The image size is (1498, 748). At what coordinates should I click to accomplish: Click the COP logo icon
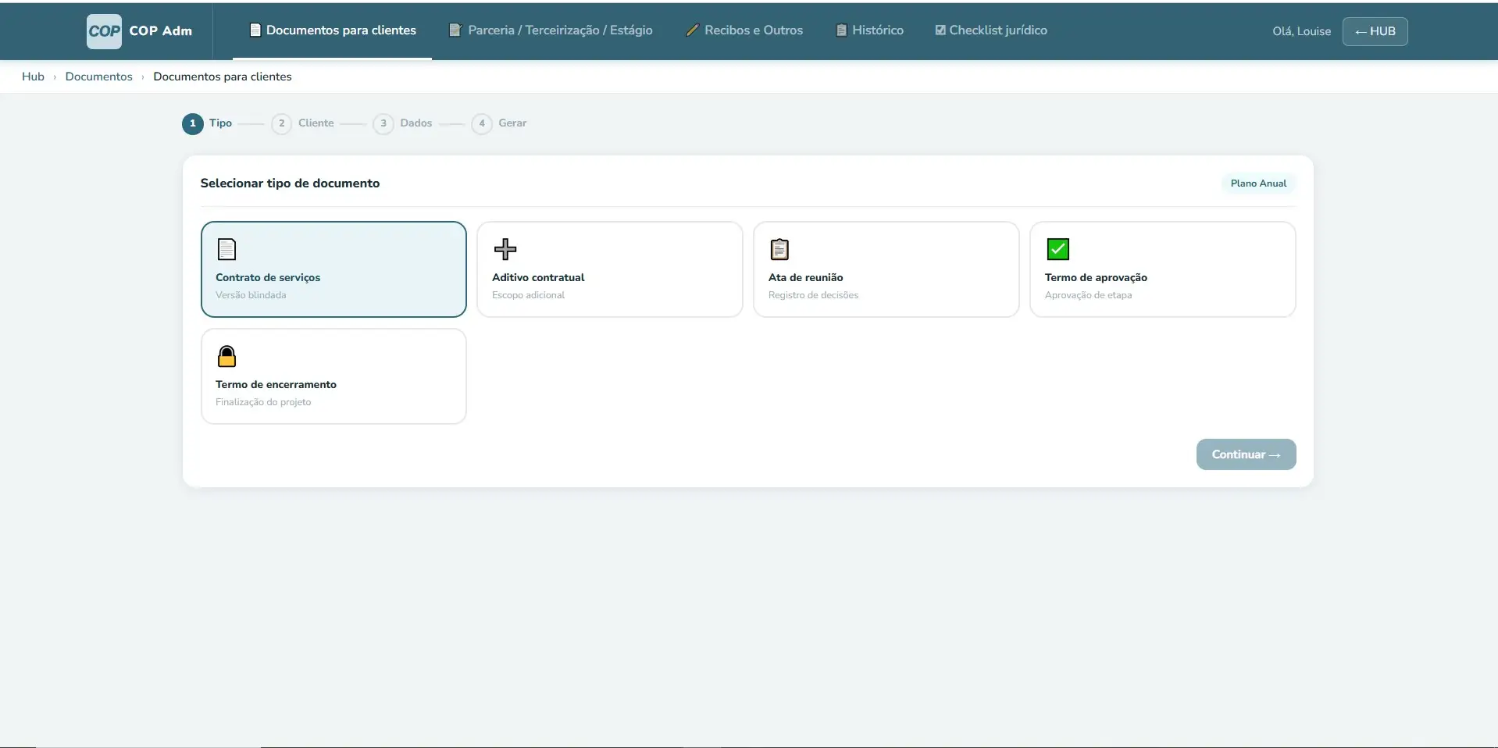point(104,31)
